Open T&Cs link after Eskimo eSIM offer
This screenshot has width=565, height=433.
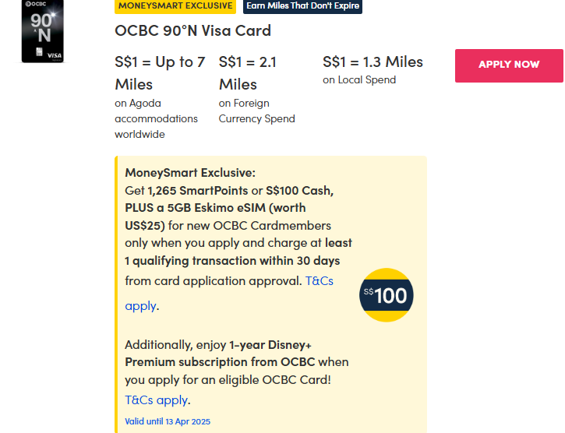click(319, 280)
